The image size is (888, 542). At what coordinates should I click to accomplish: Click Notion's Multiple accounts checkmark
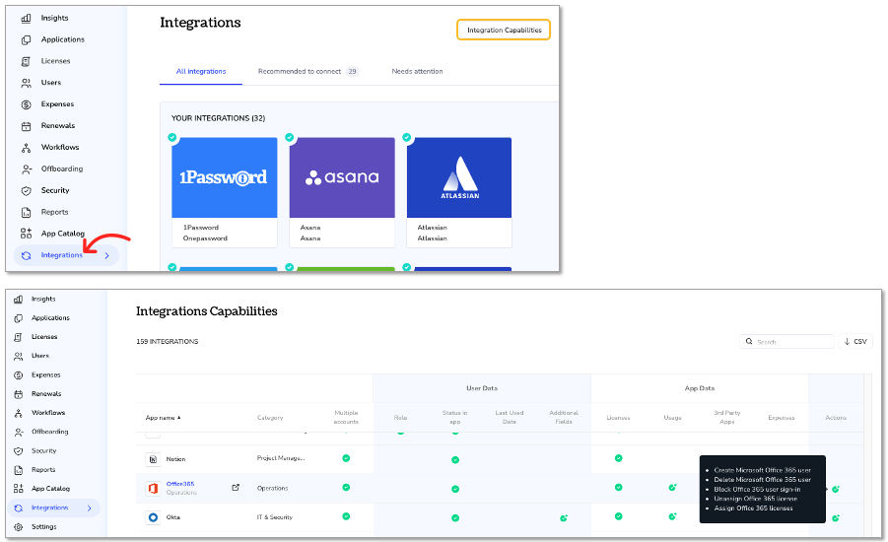point(346,458)
